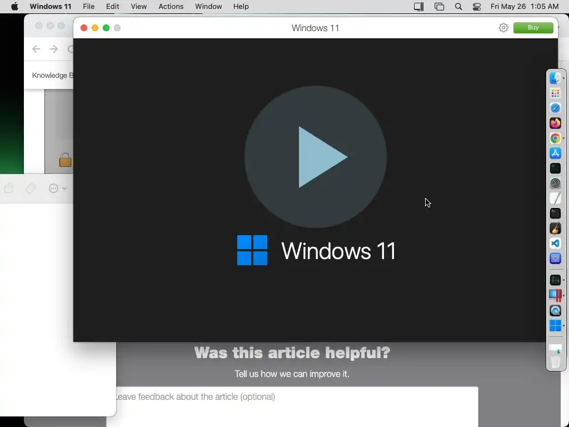This screenshot has height=427, width=569.
Task: Click the green Buy button
Action: tap(533, 28)
